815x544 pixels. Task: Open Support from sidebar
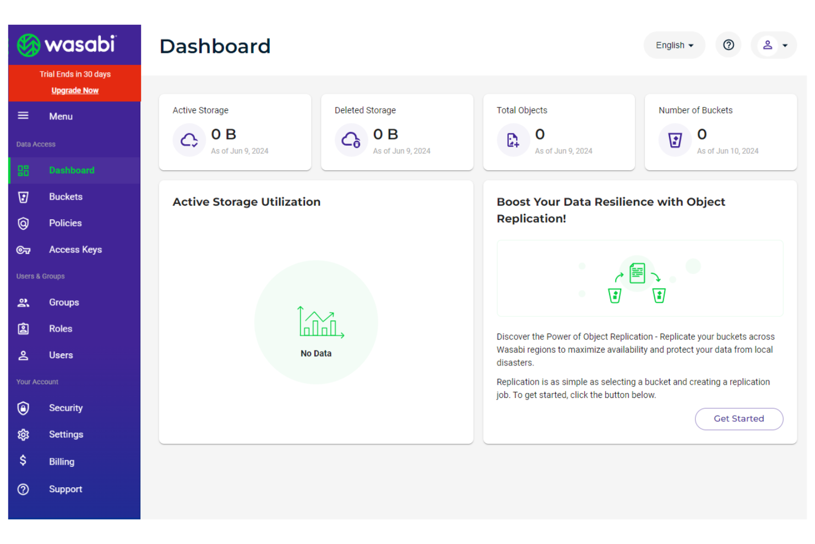click(x=75, y=489)
